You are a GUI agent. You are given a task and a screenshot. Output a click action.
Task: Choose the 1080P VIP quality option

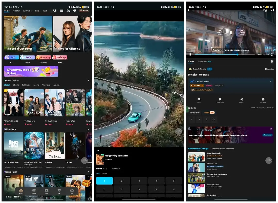point(209,113)
